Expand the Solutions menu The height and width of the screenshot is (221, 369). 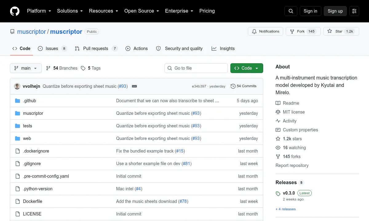70,11
